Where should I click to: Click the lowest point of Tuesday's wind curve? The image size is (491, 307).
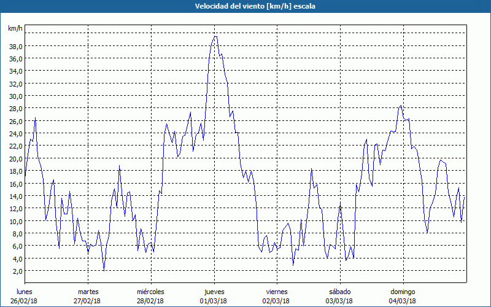pyautogui.click(x=104, y=270)
